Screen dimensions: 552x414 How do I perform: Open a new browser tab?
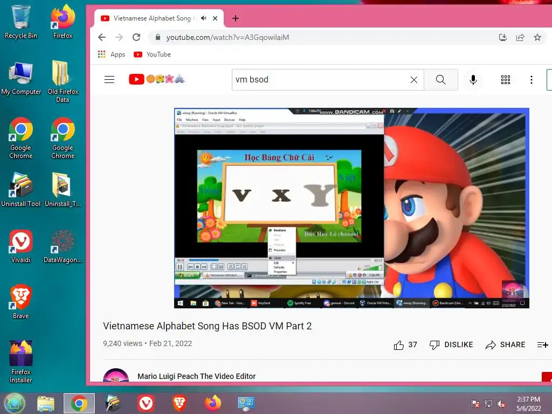236,18
